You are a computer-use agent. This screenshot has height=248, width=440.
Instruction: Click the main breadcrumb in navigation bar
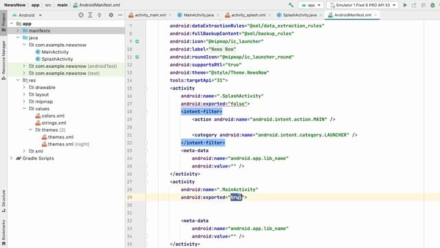(x=63, y=5)
